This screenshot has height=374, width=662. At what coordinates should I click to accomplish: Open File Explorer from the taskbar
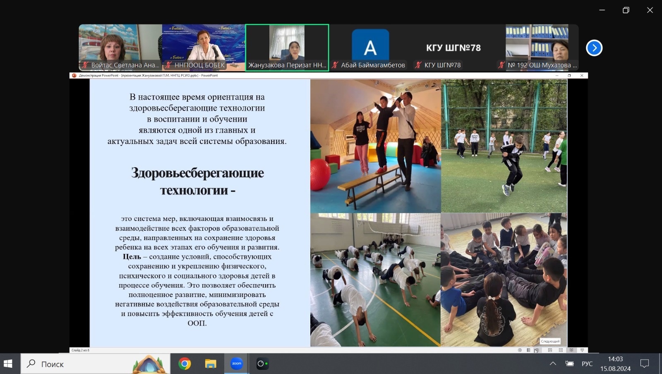[x=211, y=364]
